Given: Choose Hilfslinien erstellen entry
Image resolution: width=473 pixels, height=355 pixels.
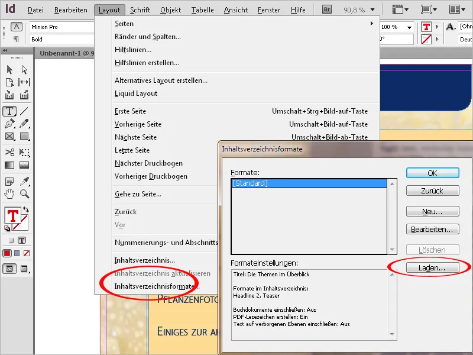Looking at the screenshot, I should (x=147, y=63).
